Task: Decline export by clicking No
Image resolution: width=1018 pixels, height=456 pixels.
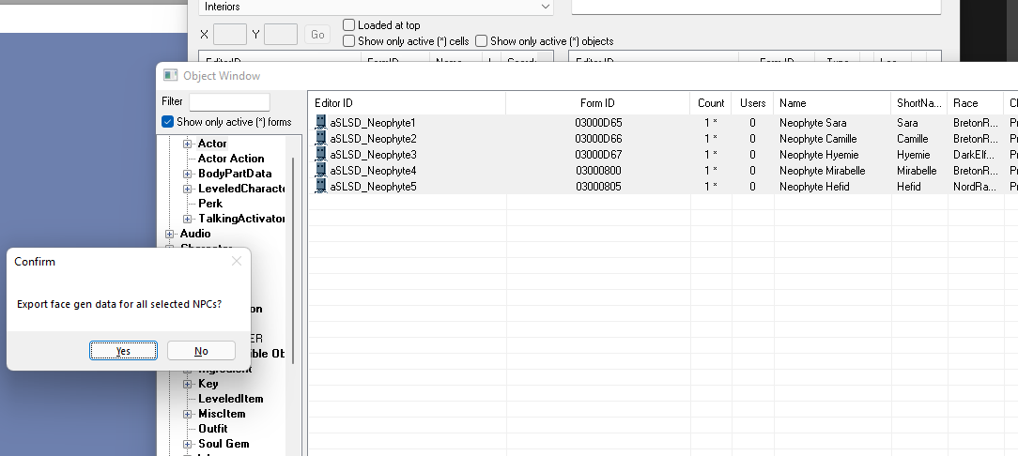Action: coord(201,351)
